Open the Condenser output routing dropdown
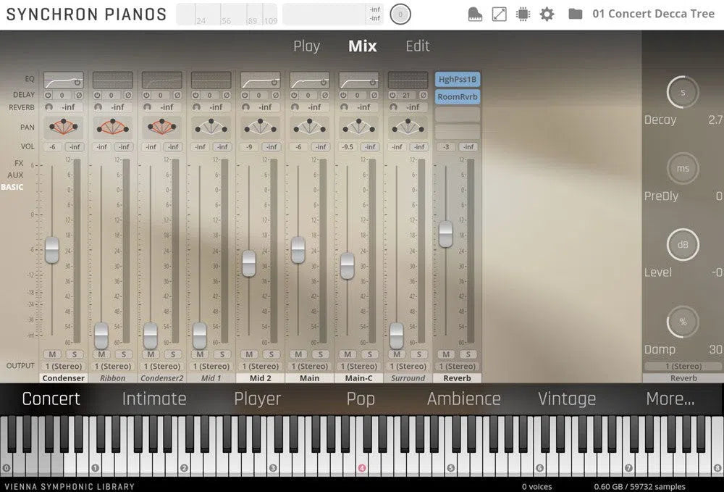The width and height of the screenshot is (724, 492). pyautogui.click(x=63, y=367)
